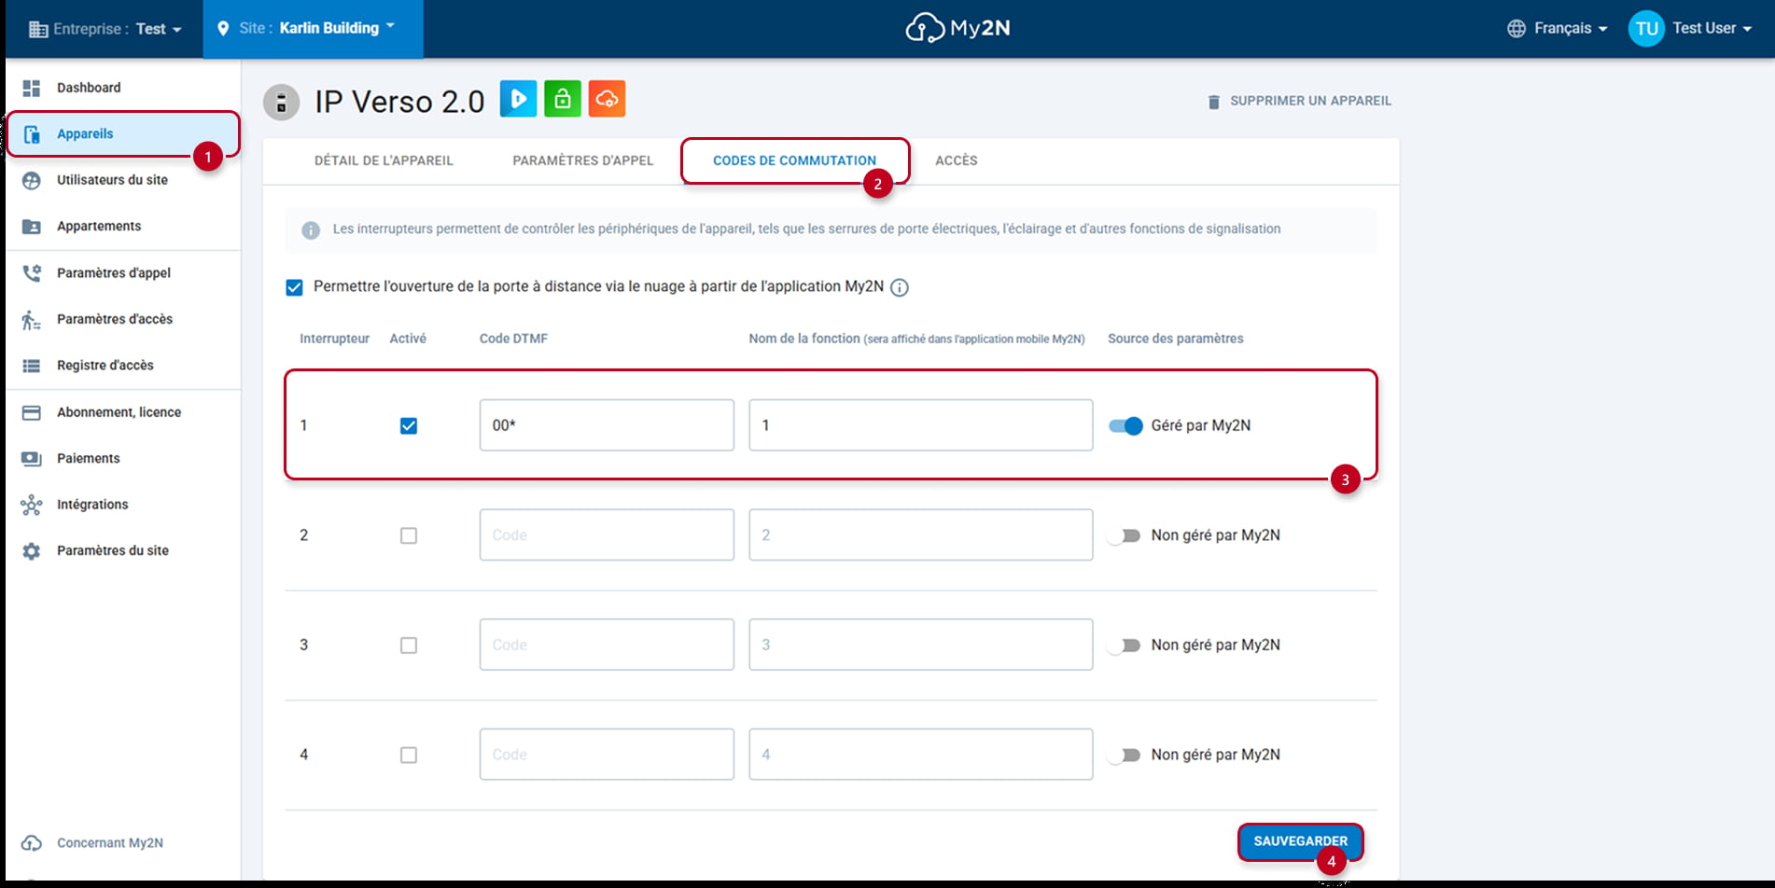1775x888 pixels.
Task: Click the Appareils device icon in sidebar
Action: 32,134
